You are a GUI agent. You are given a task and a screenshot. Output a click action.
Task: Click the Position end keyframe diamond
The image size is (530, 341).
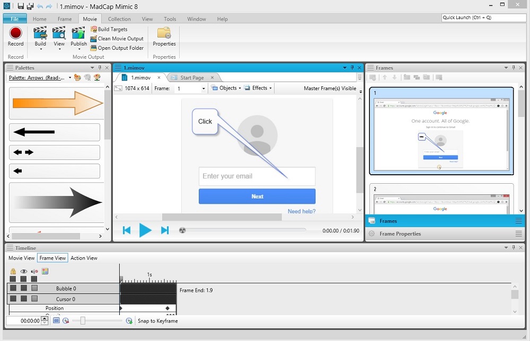click(167, 308)
